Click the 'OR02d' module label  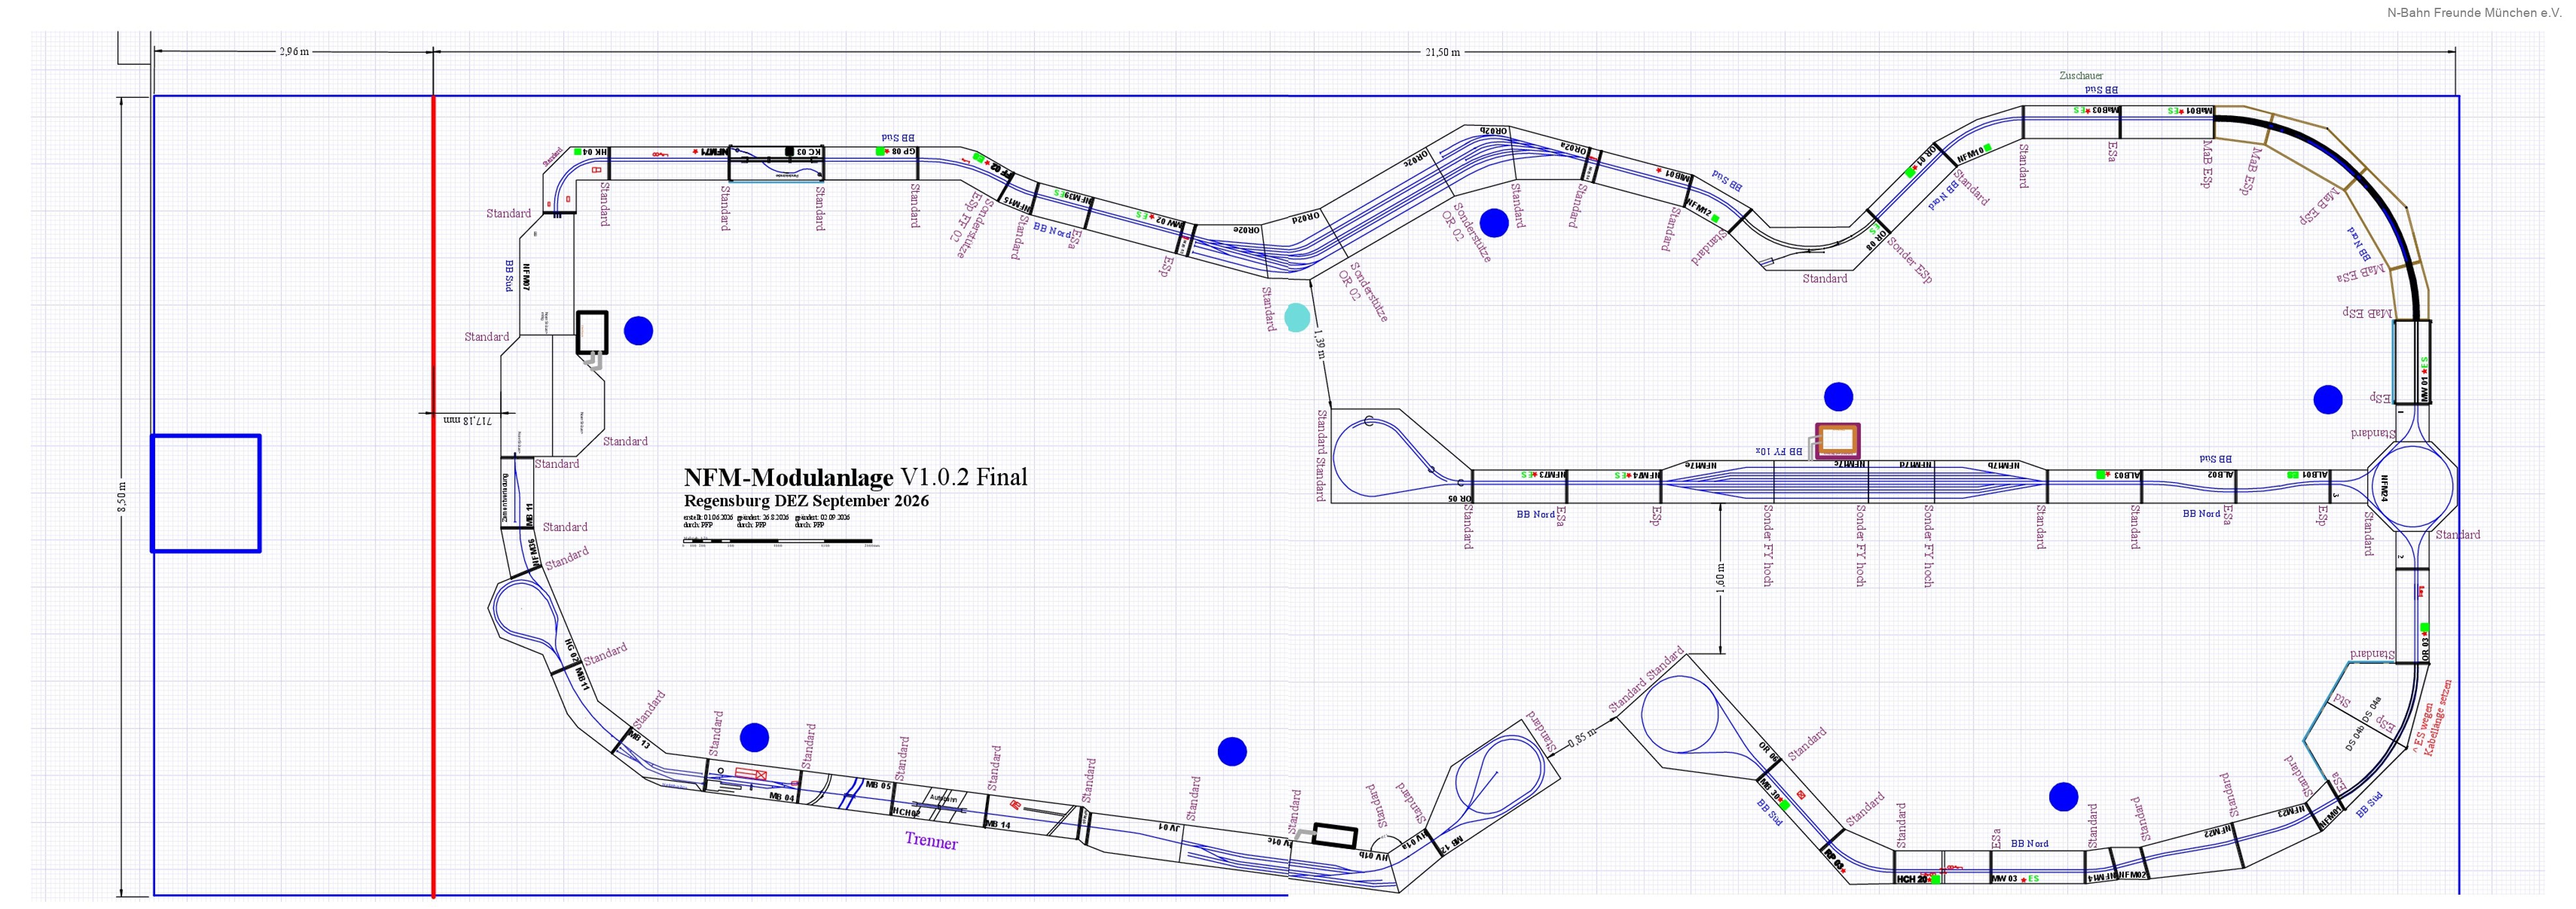point(1305,218)
